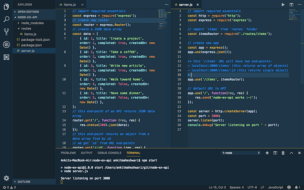The height and width of the screenshot is (190, 304).
Task: Click line 15 in server.js editor
Action: click(x=238, y=75)
